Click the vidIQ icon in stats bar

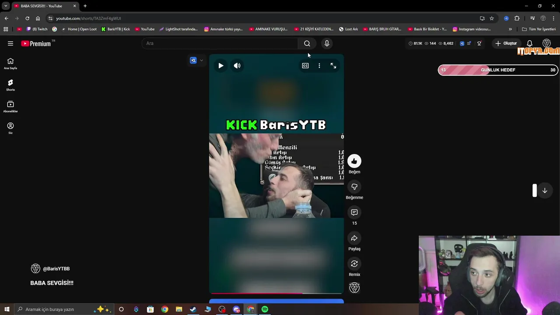coord(462,43)
